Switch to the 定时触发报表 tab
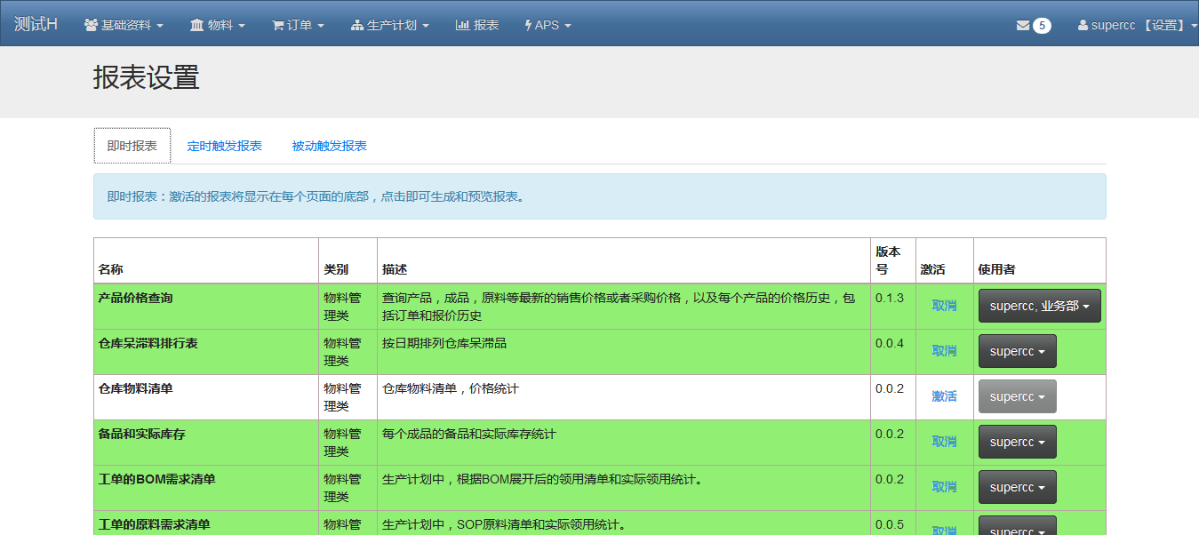 tap(224, 146)
